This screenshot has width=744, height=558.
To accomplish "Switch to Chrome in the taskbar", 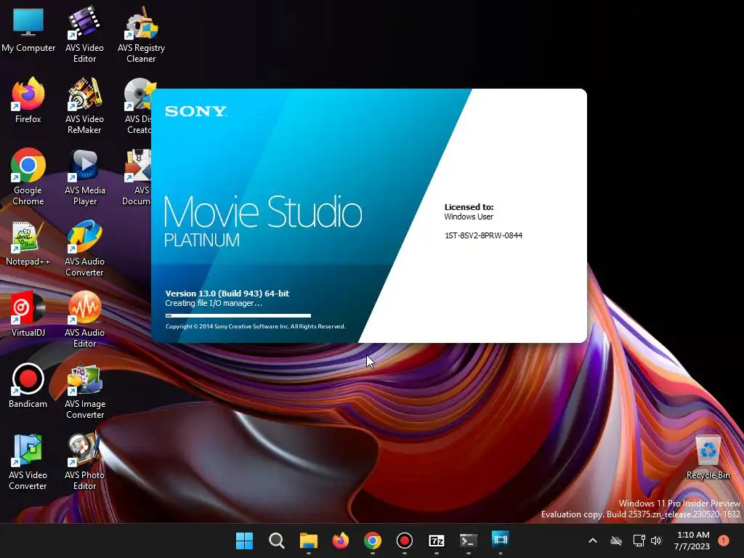I will 373,541.
